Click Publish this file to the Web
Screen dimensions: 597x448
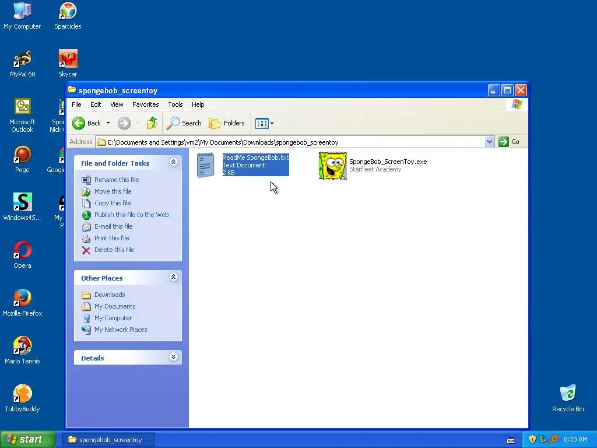tap(125, 215)
